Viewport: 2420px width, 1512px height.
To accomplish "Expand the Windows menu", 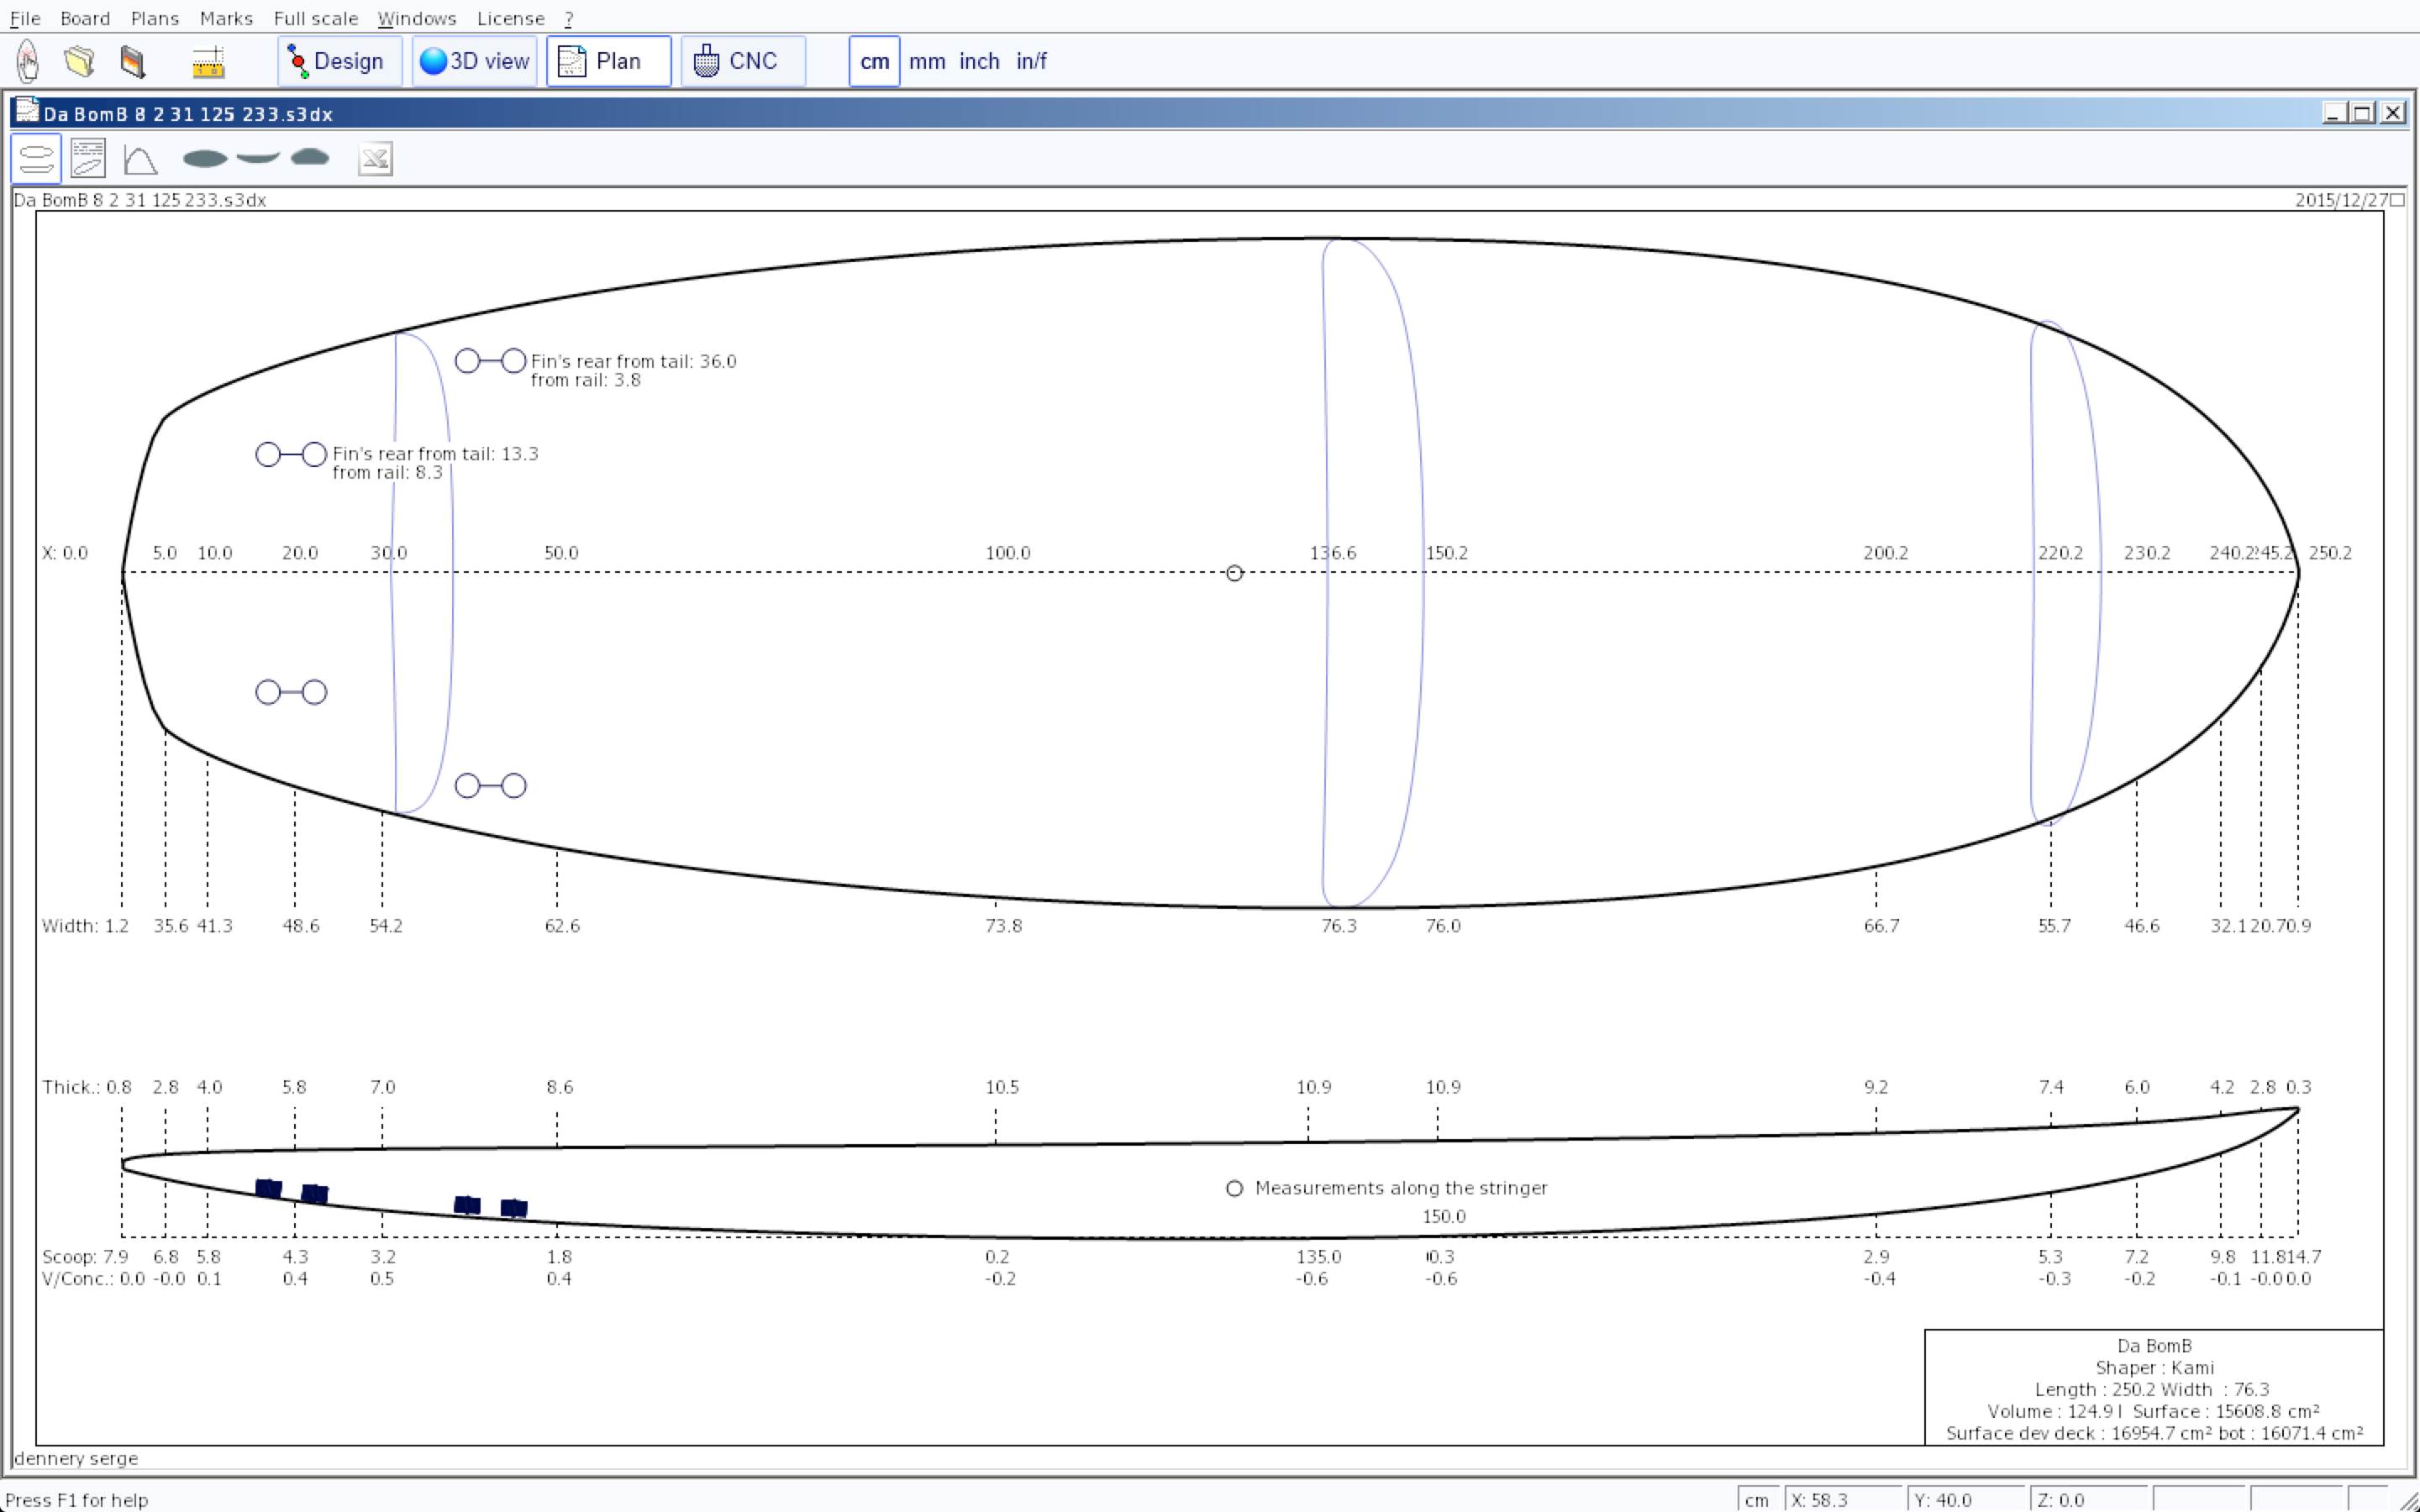I will 417,18.
